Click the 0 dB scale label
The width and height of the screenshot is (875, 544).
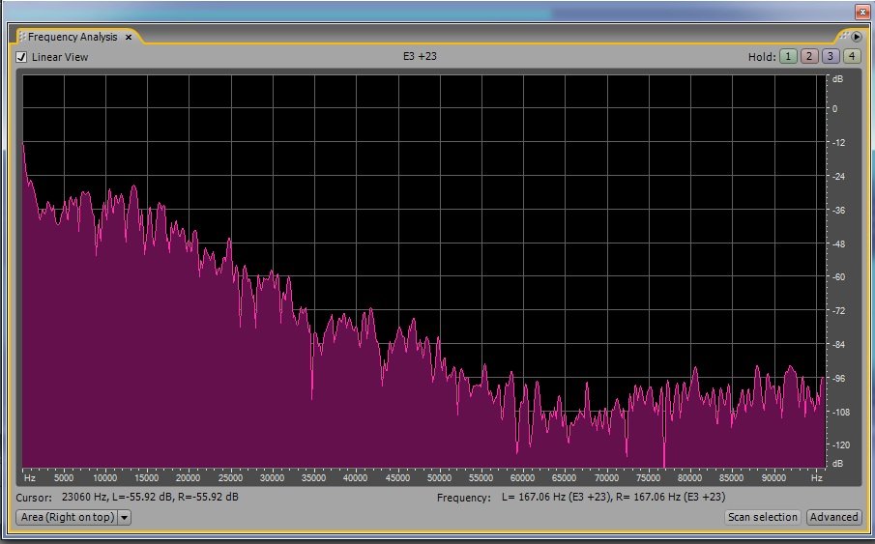(x=834, y=109)
